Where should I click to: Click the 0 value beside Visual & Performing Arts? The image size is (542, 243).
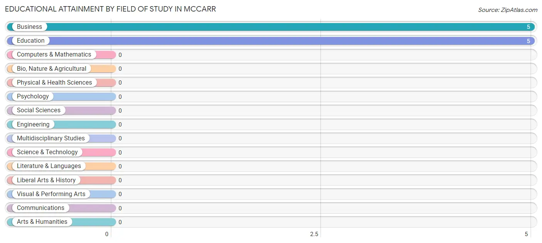point(120,194)
